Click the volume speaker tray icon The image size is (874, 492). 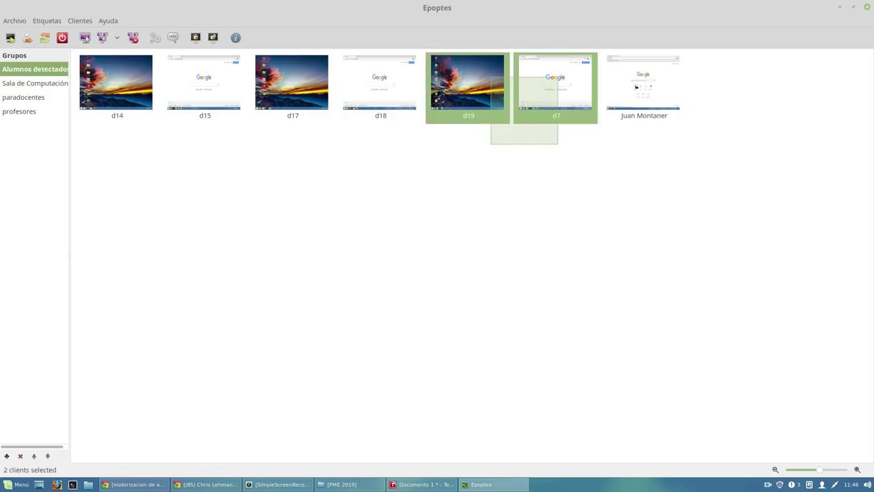tap(867, 484)
